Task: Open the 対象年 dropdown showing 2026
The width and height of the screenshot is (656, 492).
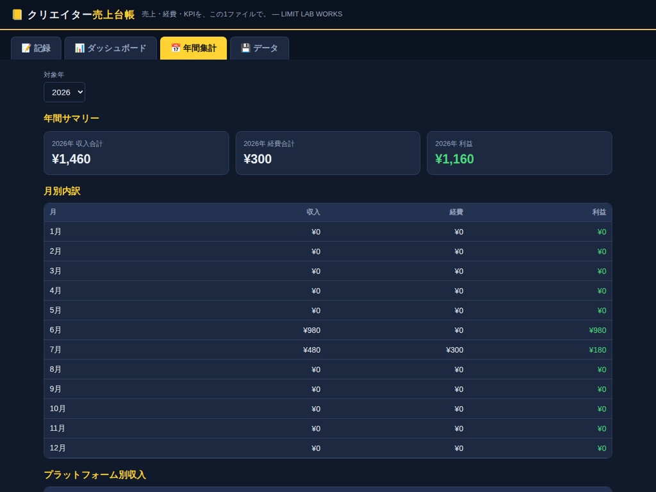Action: tap(65, 92)
